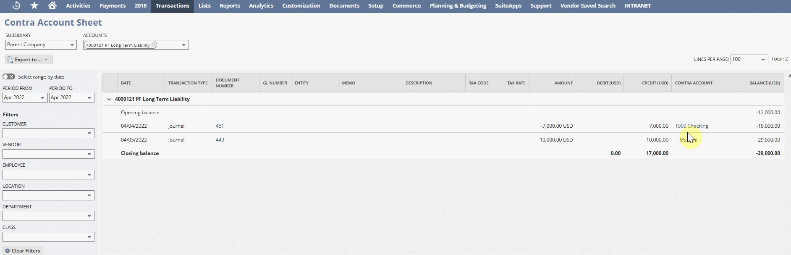Image resolution: width=791 pixels, height=255 pixels.
Task: Open the Shortcuts star icon
Action: [x=34, y=5]
